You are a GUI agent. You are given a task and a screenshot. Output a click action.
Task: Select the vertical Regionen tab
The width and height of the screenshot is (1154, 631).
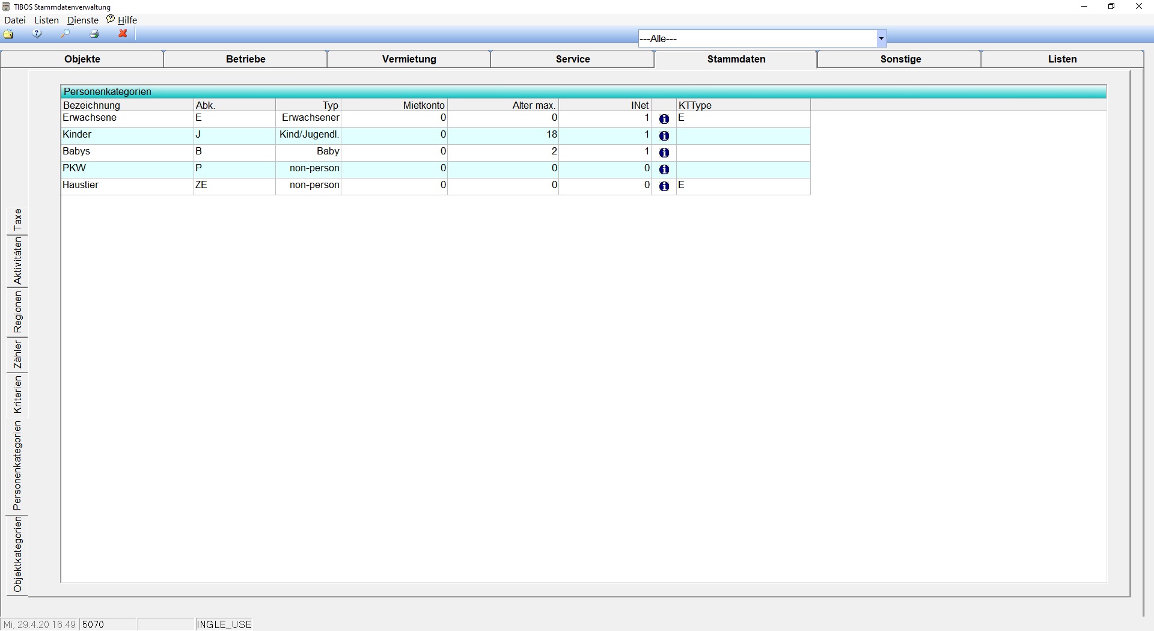pyautogui.click(x=17, y=312)
